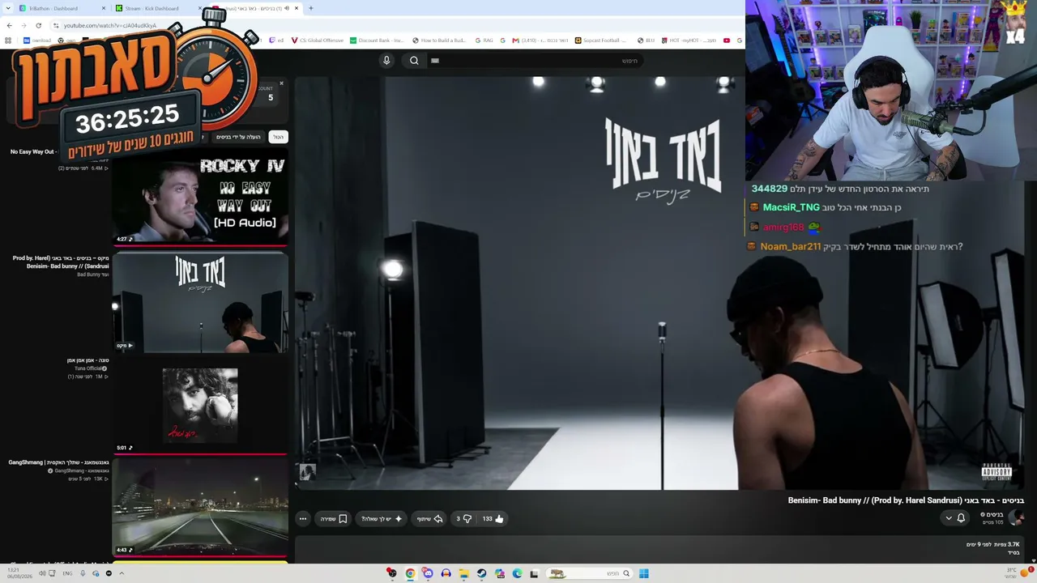
Task: Open the Sopcast Football bookmark
Action: tap(600, 40)
